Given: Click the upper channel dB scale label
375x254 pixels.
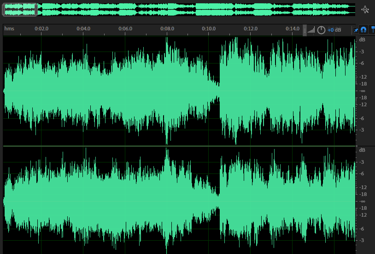Looking at the screenshot, I should 362,40.
